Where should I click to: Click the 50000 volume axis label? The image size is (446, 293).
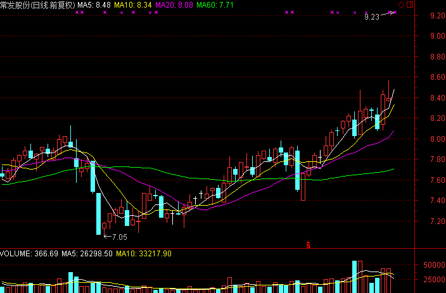coord(434,265)
